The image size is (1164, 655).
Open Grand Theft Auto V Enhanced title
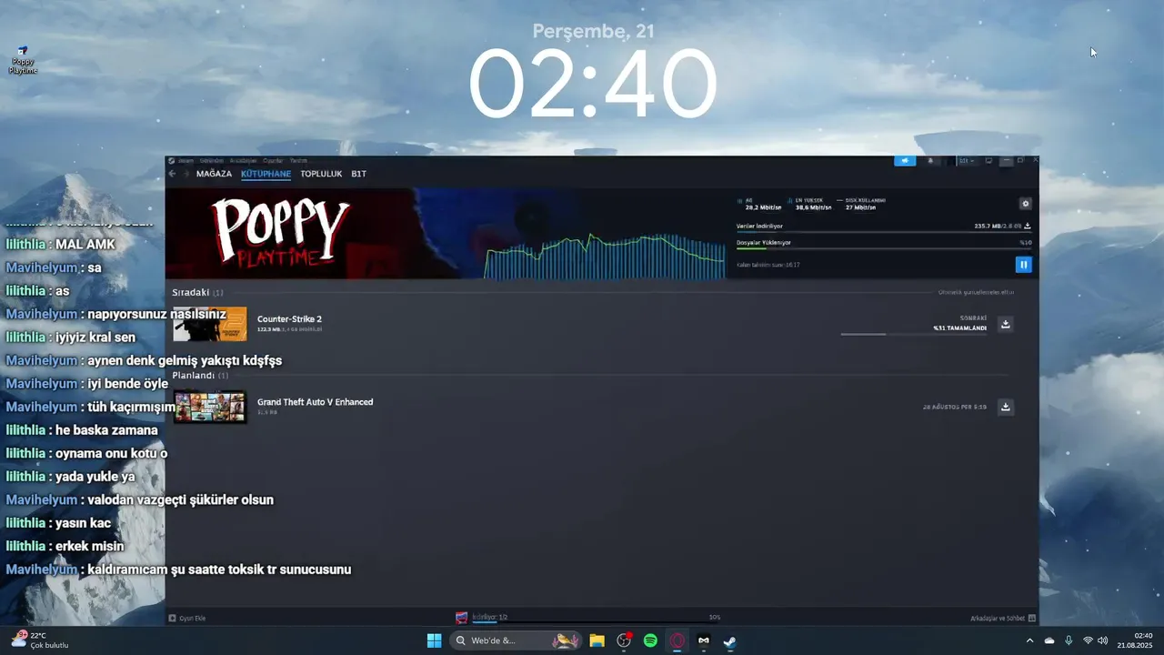click(x=316, y=402)
